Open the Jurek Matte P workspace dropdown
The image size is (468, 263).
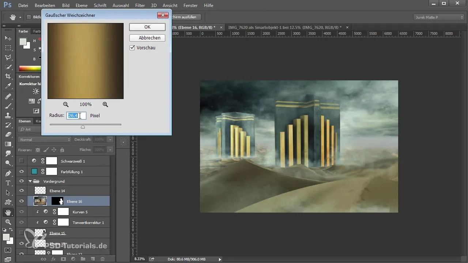tap(438, 17)
